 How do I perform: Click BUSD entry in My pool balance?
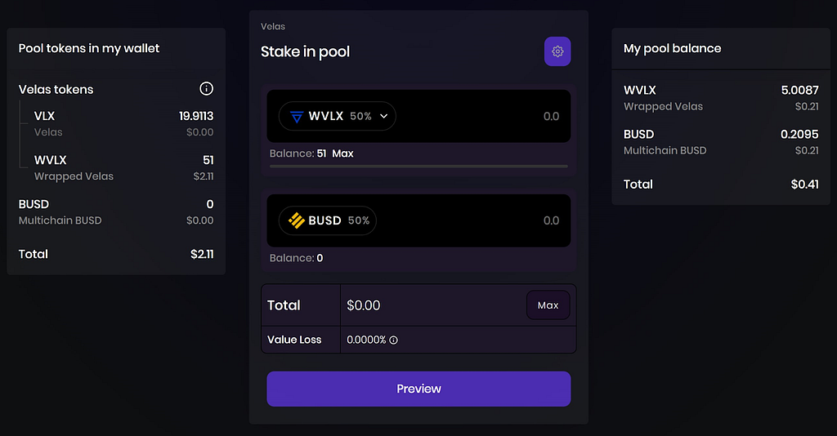[720, 141]
